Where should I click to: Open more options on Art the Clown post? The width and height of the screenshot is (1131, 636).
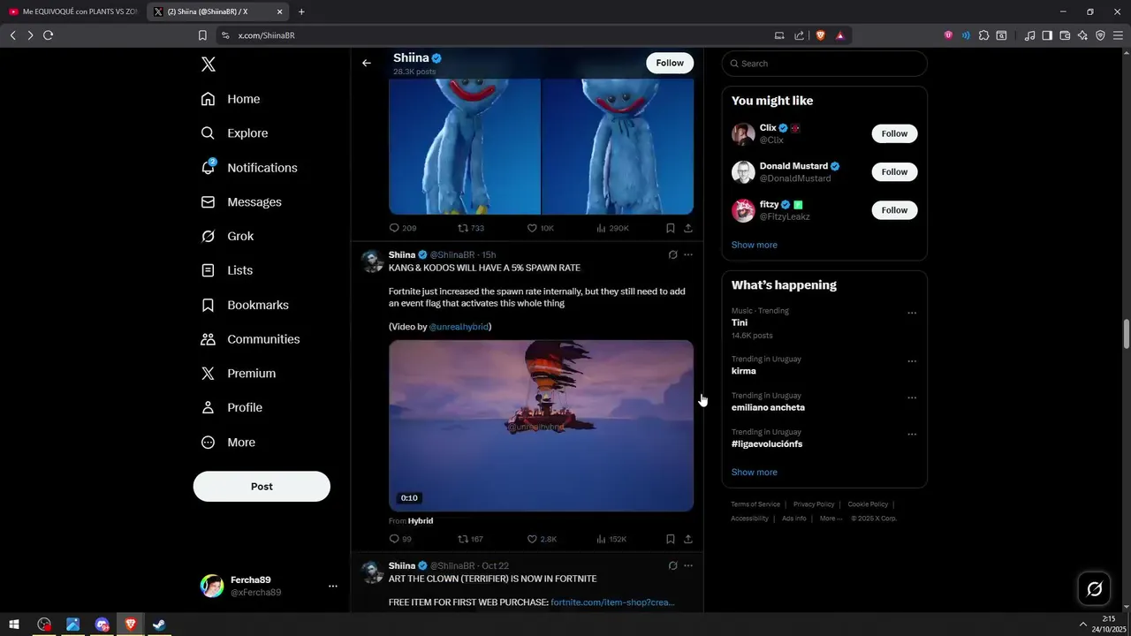click(688, 565)
